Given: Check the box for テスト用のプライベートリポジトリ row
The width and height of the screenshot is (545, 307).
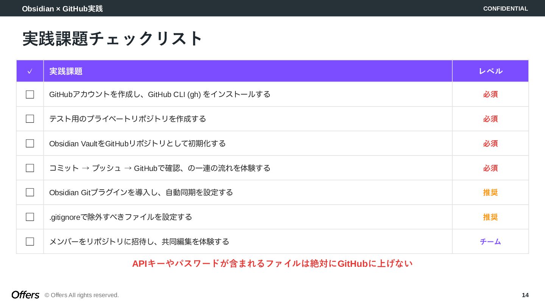Looking at the screenshot, I should pyautogui.click(x=30, y=119).
